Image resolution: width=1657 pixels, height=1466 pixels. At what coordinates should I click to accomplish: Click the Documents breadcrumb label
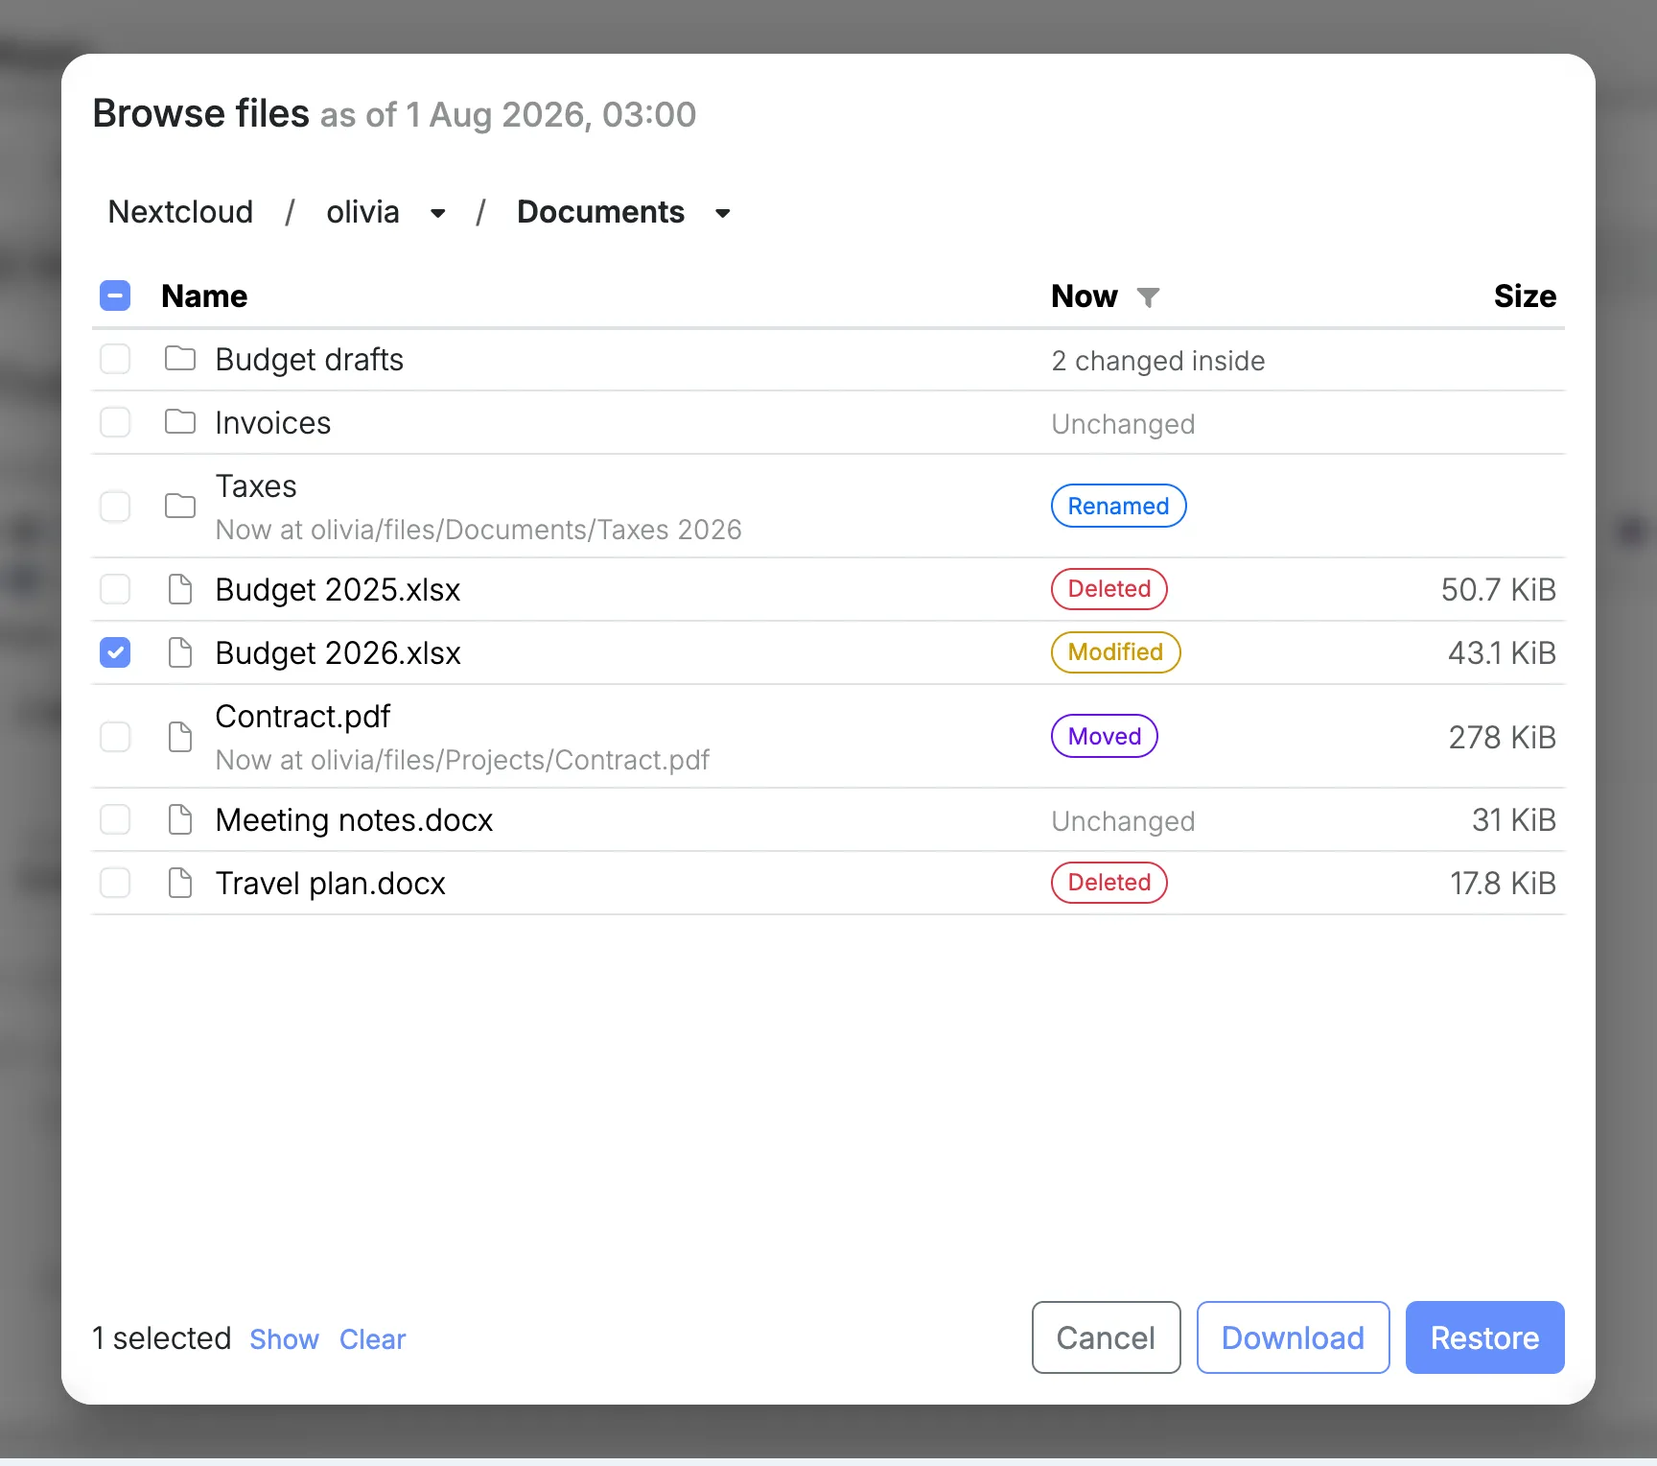600,212
